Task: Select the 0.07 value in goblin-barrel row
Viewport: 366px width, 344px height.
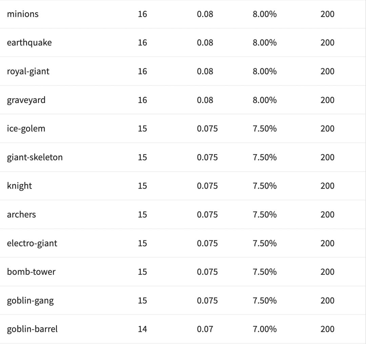Action: 205,329
